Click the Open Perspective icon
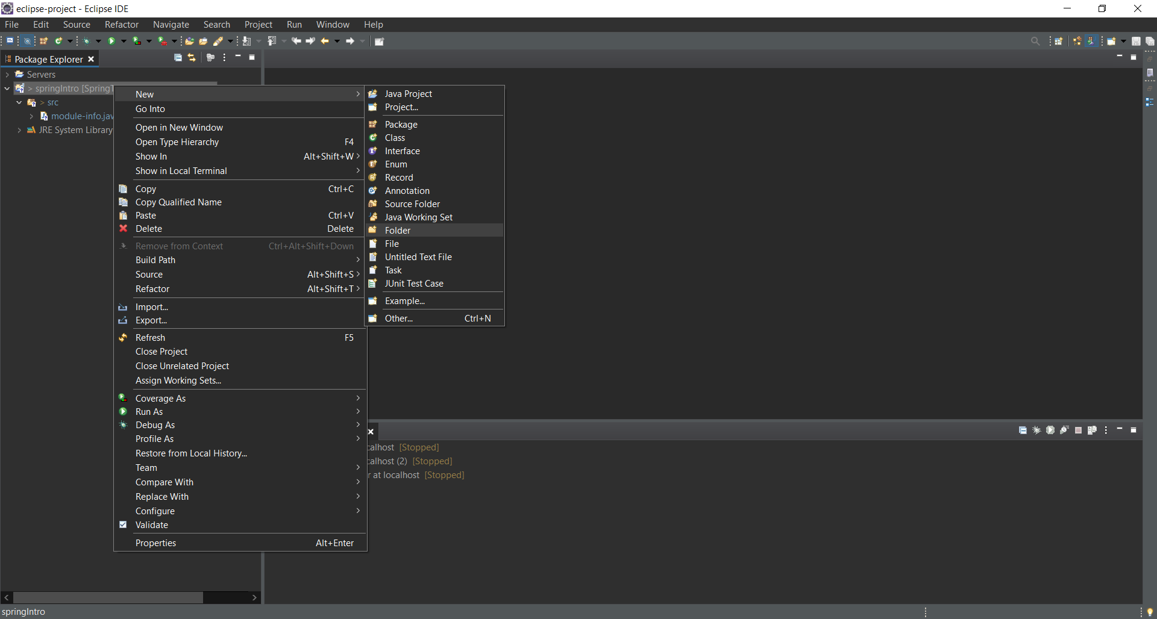This screenshot has width=1157, height=619. (1058, 41)
